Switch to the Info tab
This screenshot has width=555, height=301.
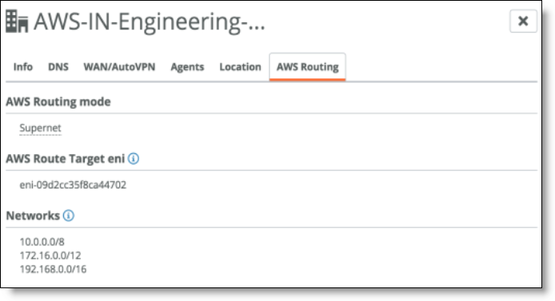23,67
